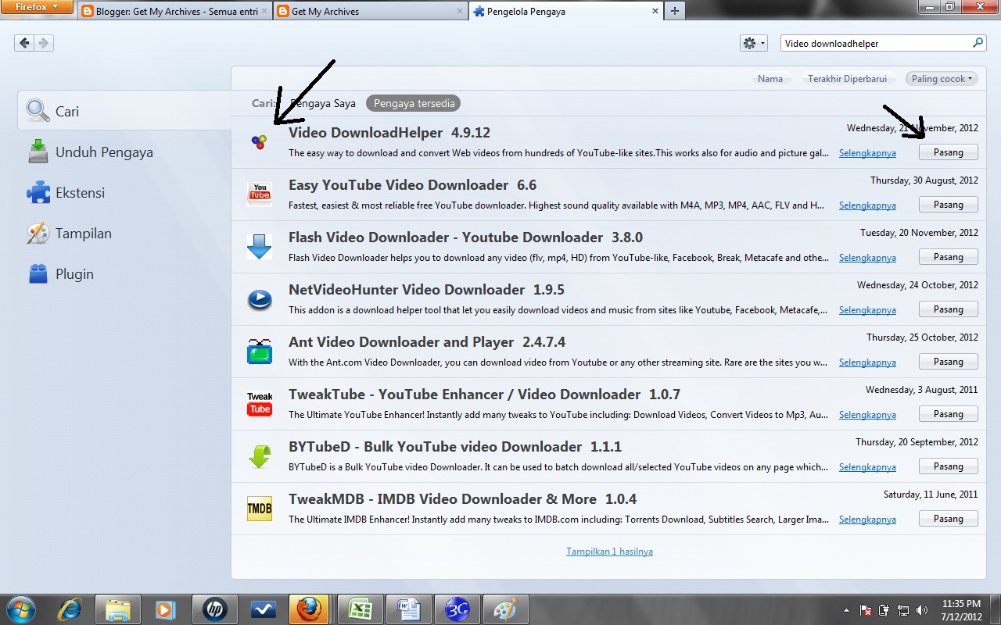Open the Paint taskbar icon
This screenshot has height=625, width=1001.
point(505,609)
